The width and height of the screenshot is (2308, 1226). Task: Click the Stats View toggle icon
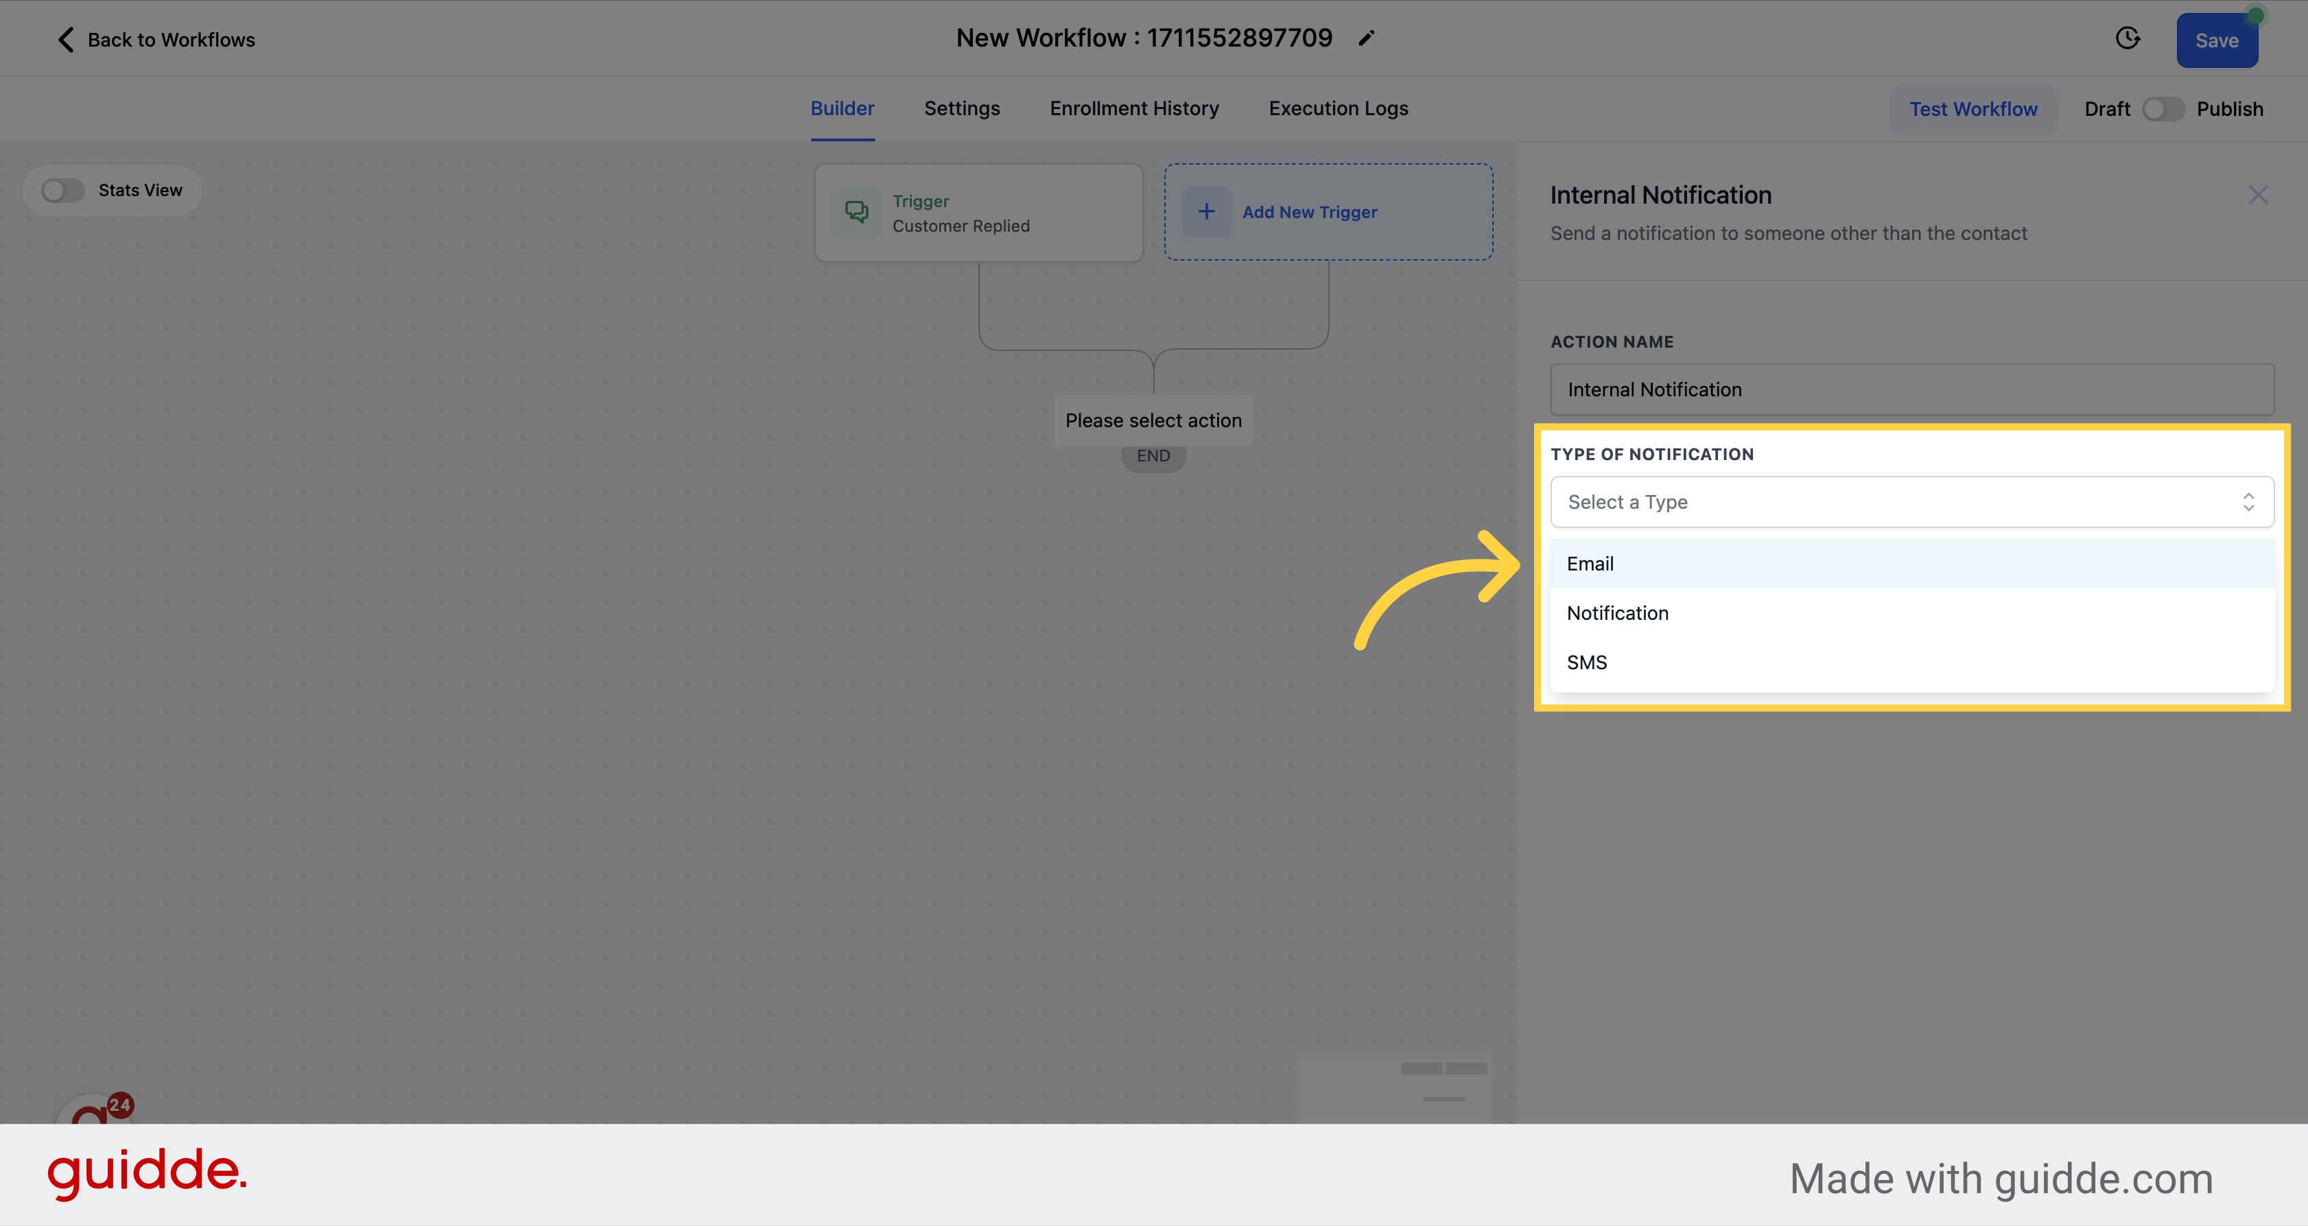pos(62,189)
